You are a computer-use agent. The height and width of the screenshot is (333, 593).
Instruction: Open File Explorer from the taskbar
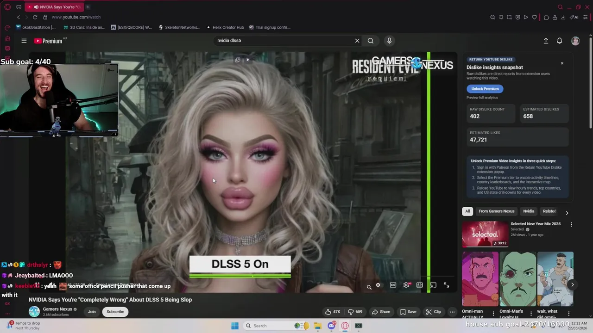318,326
